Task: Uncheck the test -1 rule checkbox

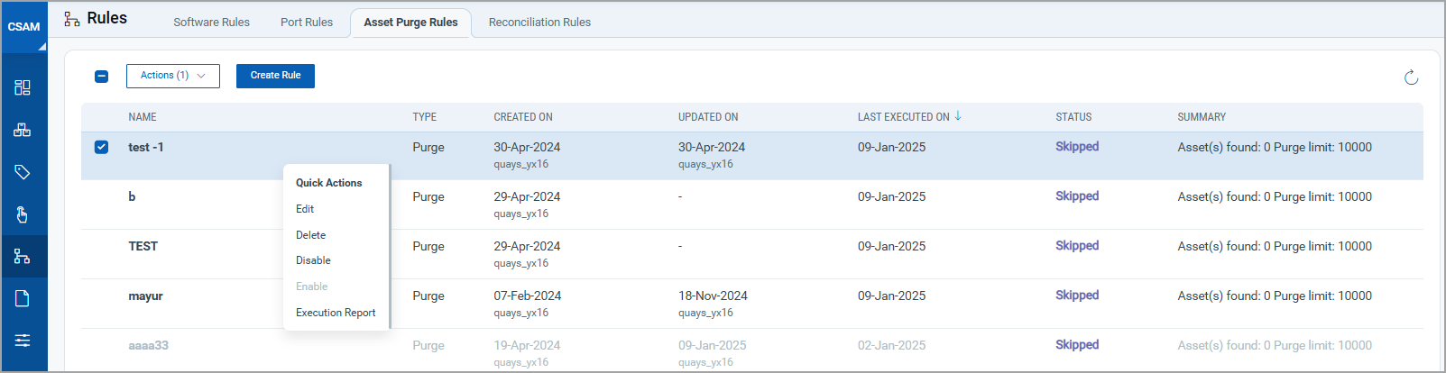Action: (x=101, y=147)
